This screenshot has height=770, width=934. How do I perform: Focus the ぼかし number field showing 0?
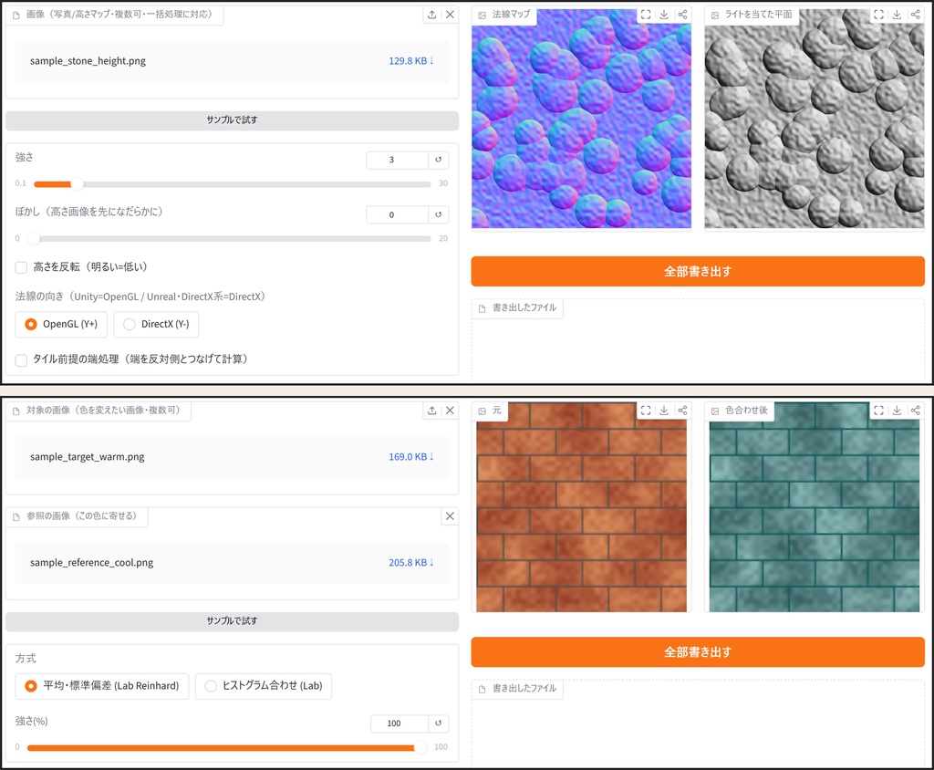tap(397, 214)
